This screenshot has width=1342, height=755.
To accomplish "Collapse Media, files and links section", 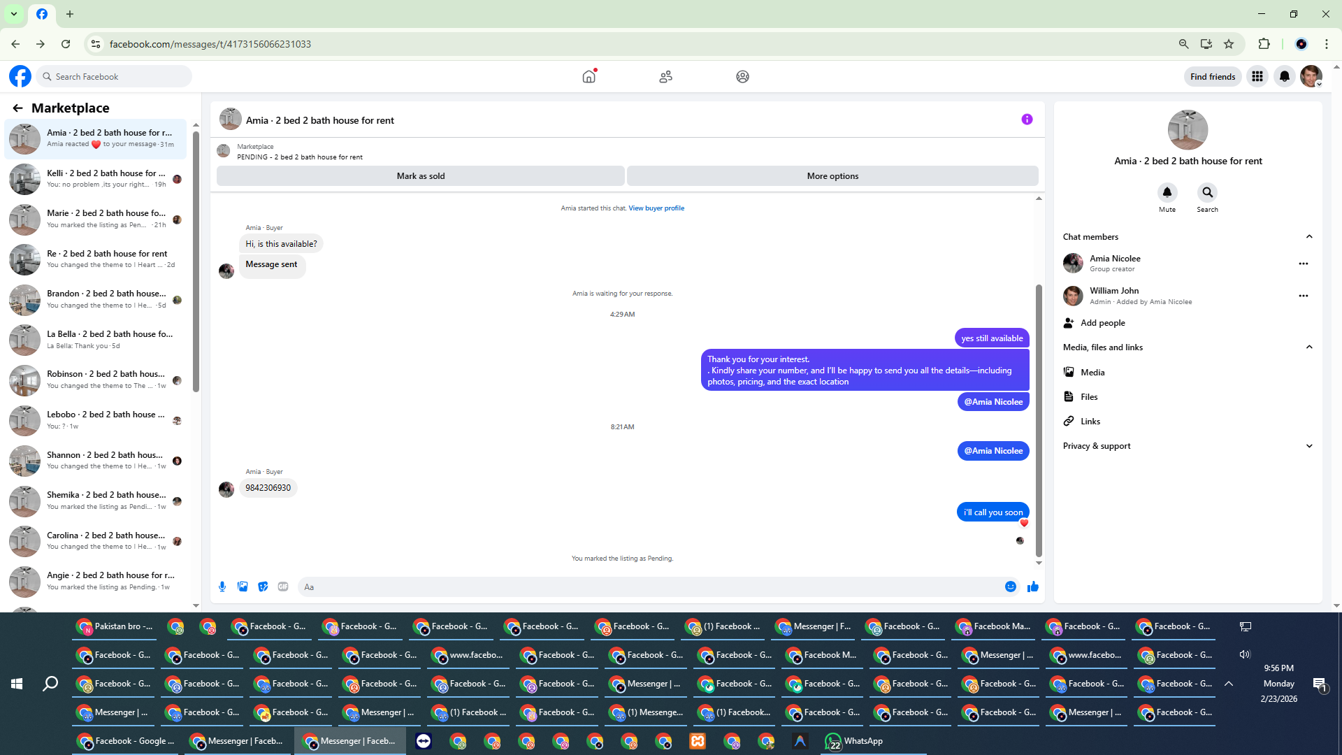I will (1309, 347).
